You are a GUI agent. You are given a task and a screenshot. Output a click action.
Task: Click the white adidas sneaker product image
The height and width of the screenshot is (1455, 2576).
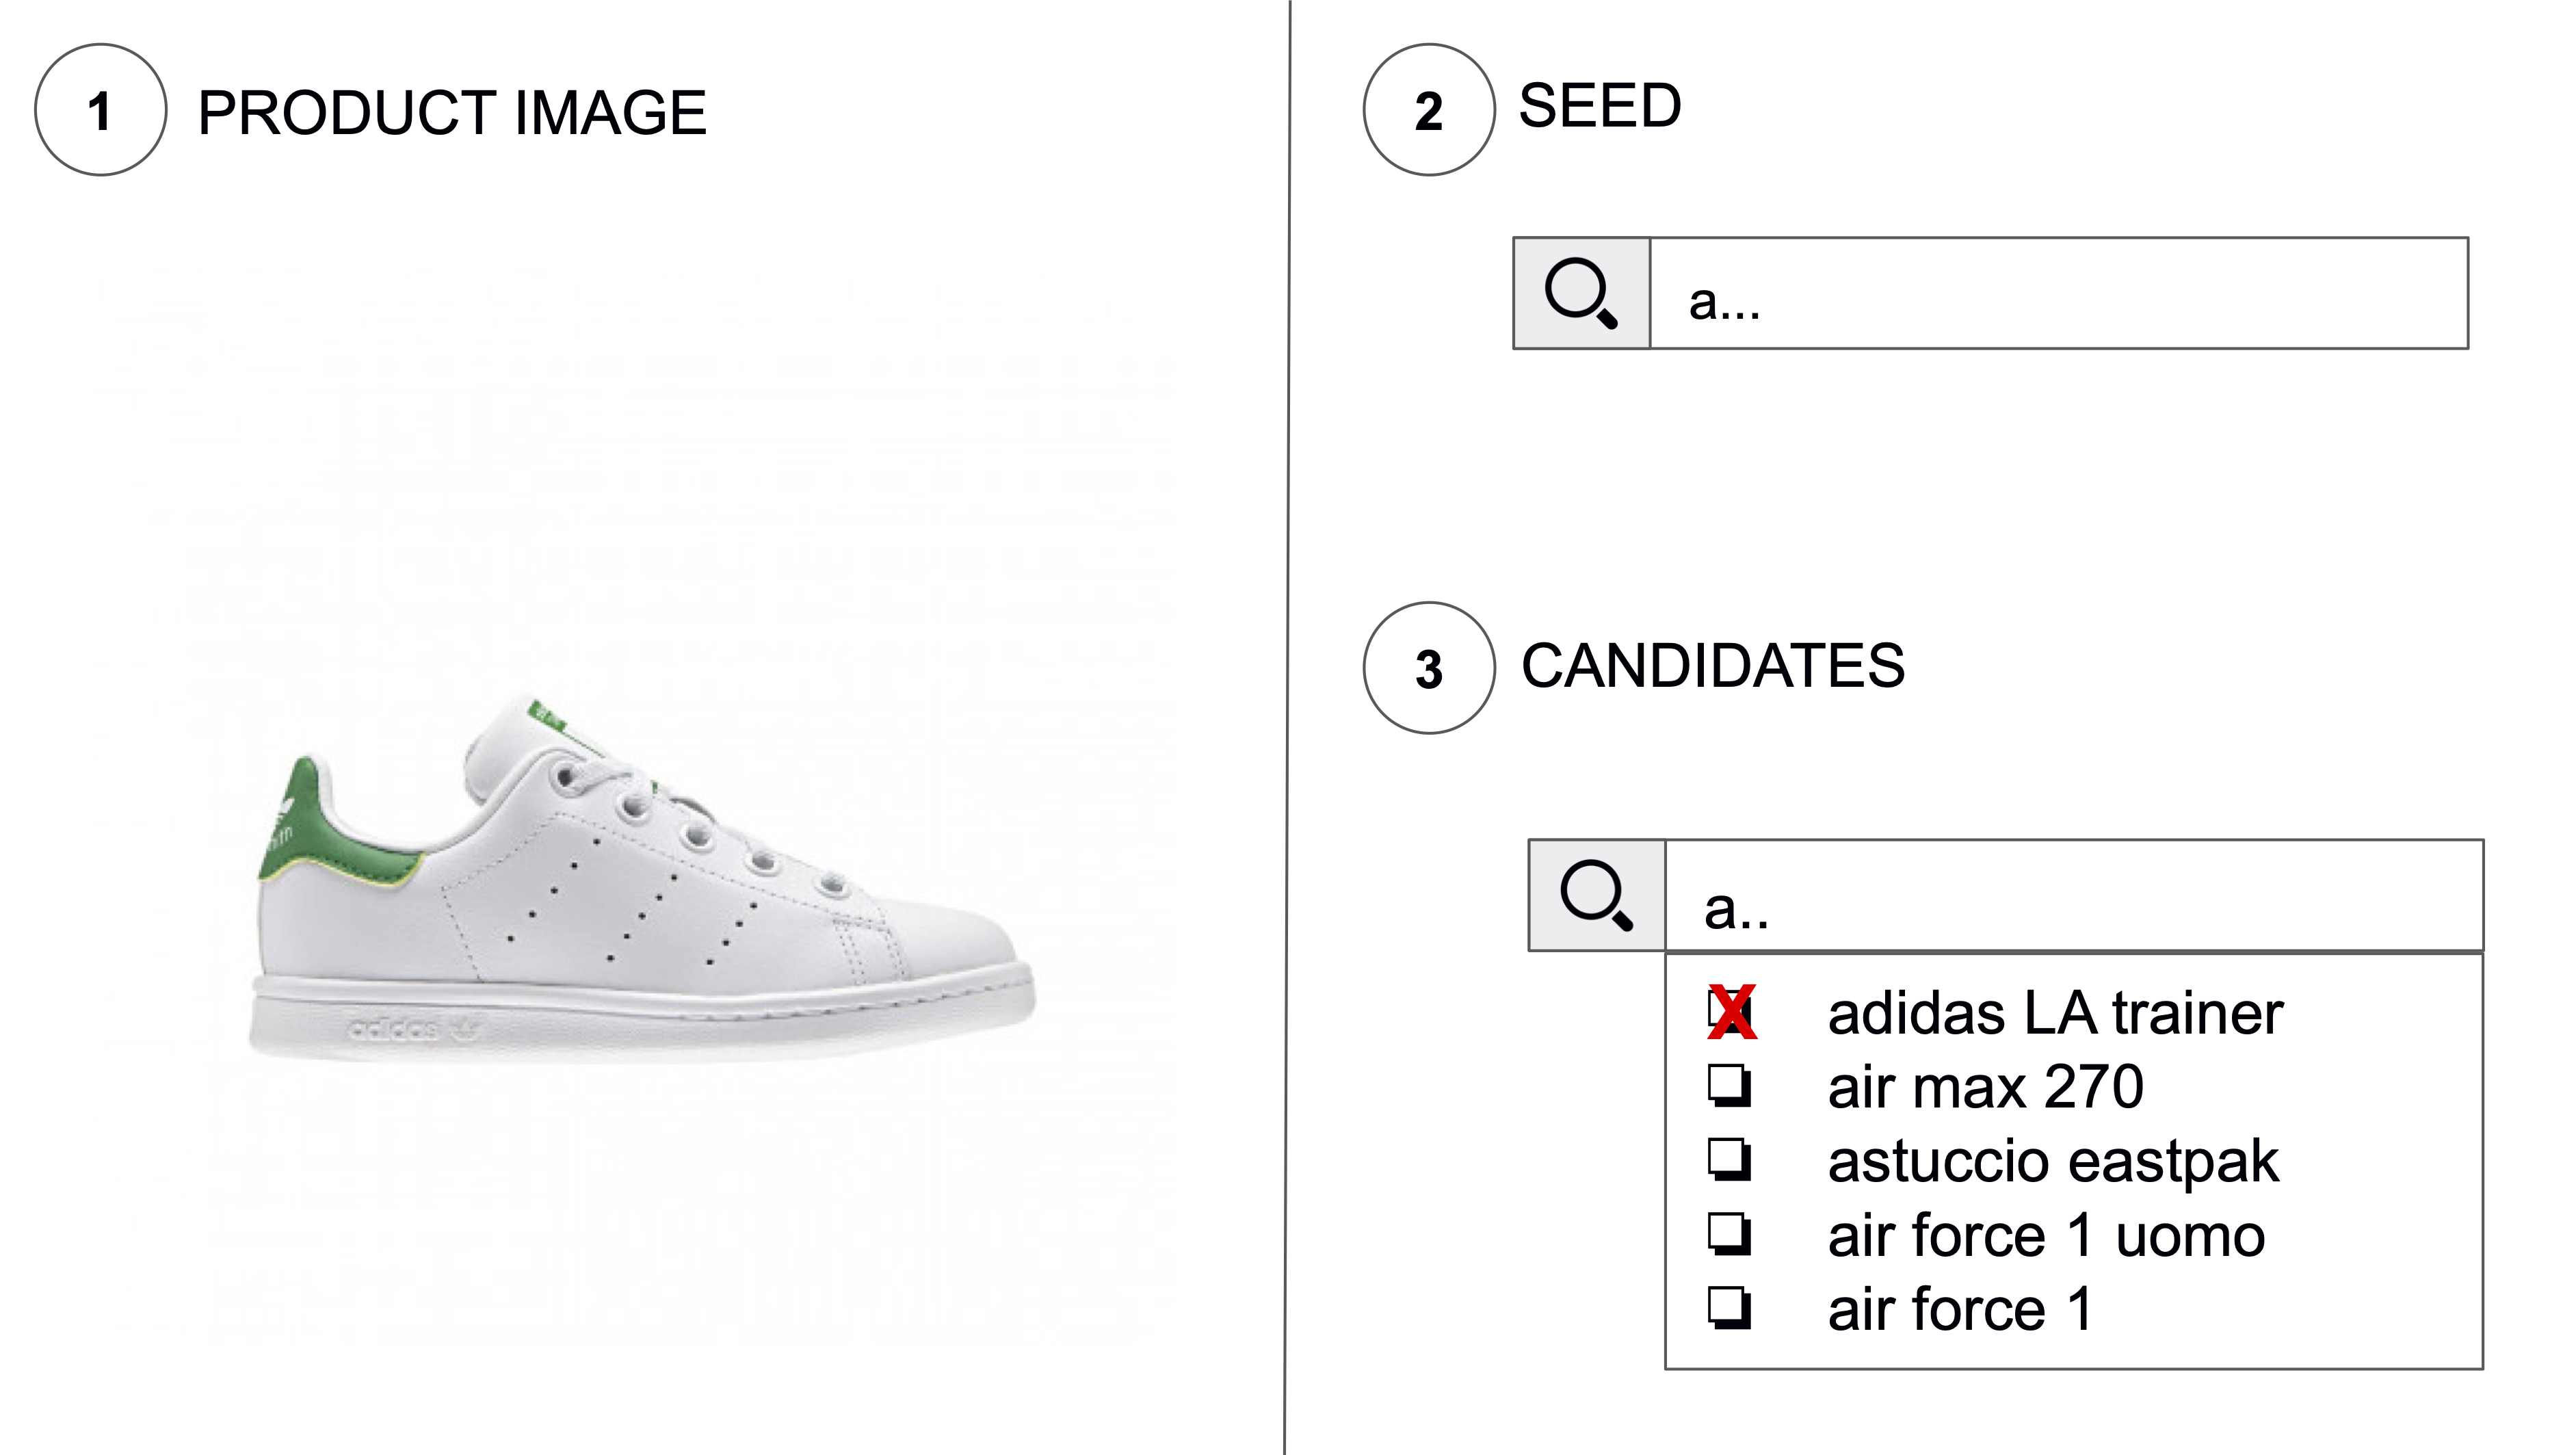point(641,880)
